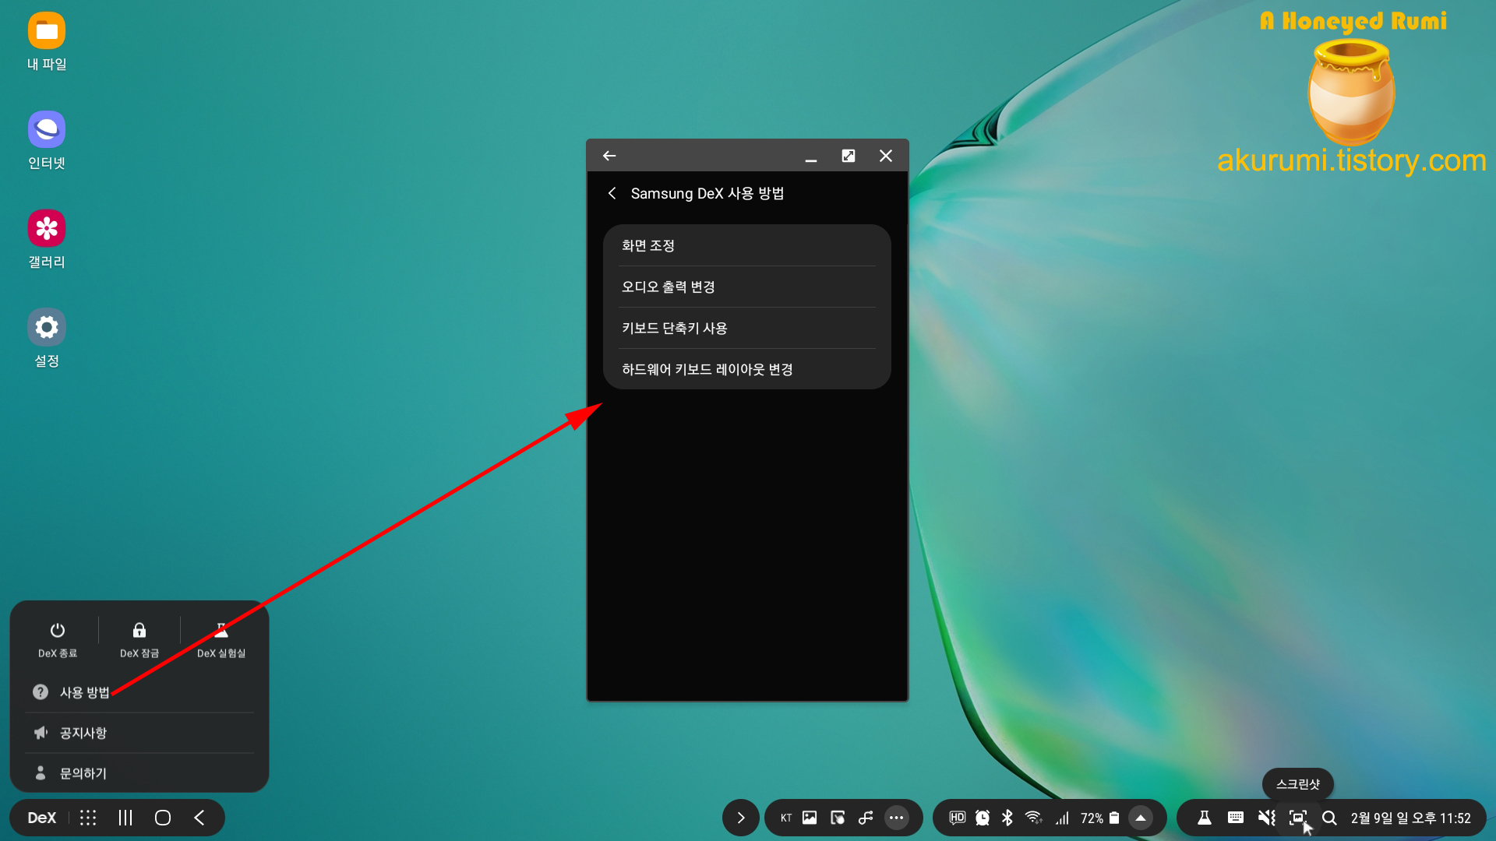The width and height of the screenshot is (1496, 841).
Task: Open the DeX apps grid icon
Action: [88, 818]
